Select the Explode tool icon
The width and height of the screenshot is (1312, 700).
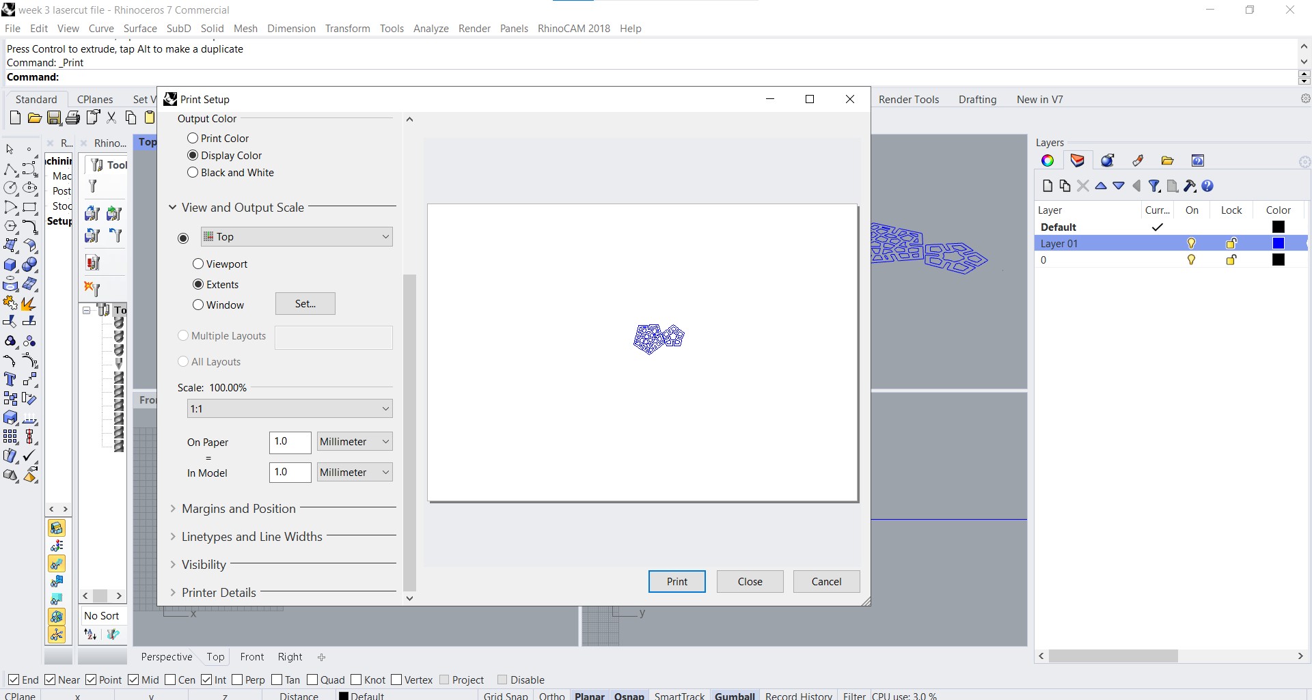click(30, 303)
